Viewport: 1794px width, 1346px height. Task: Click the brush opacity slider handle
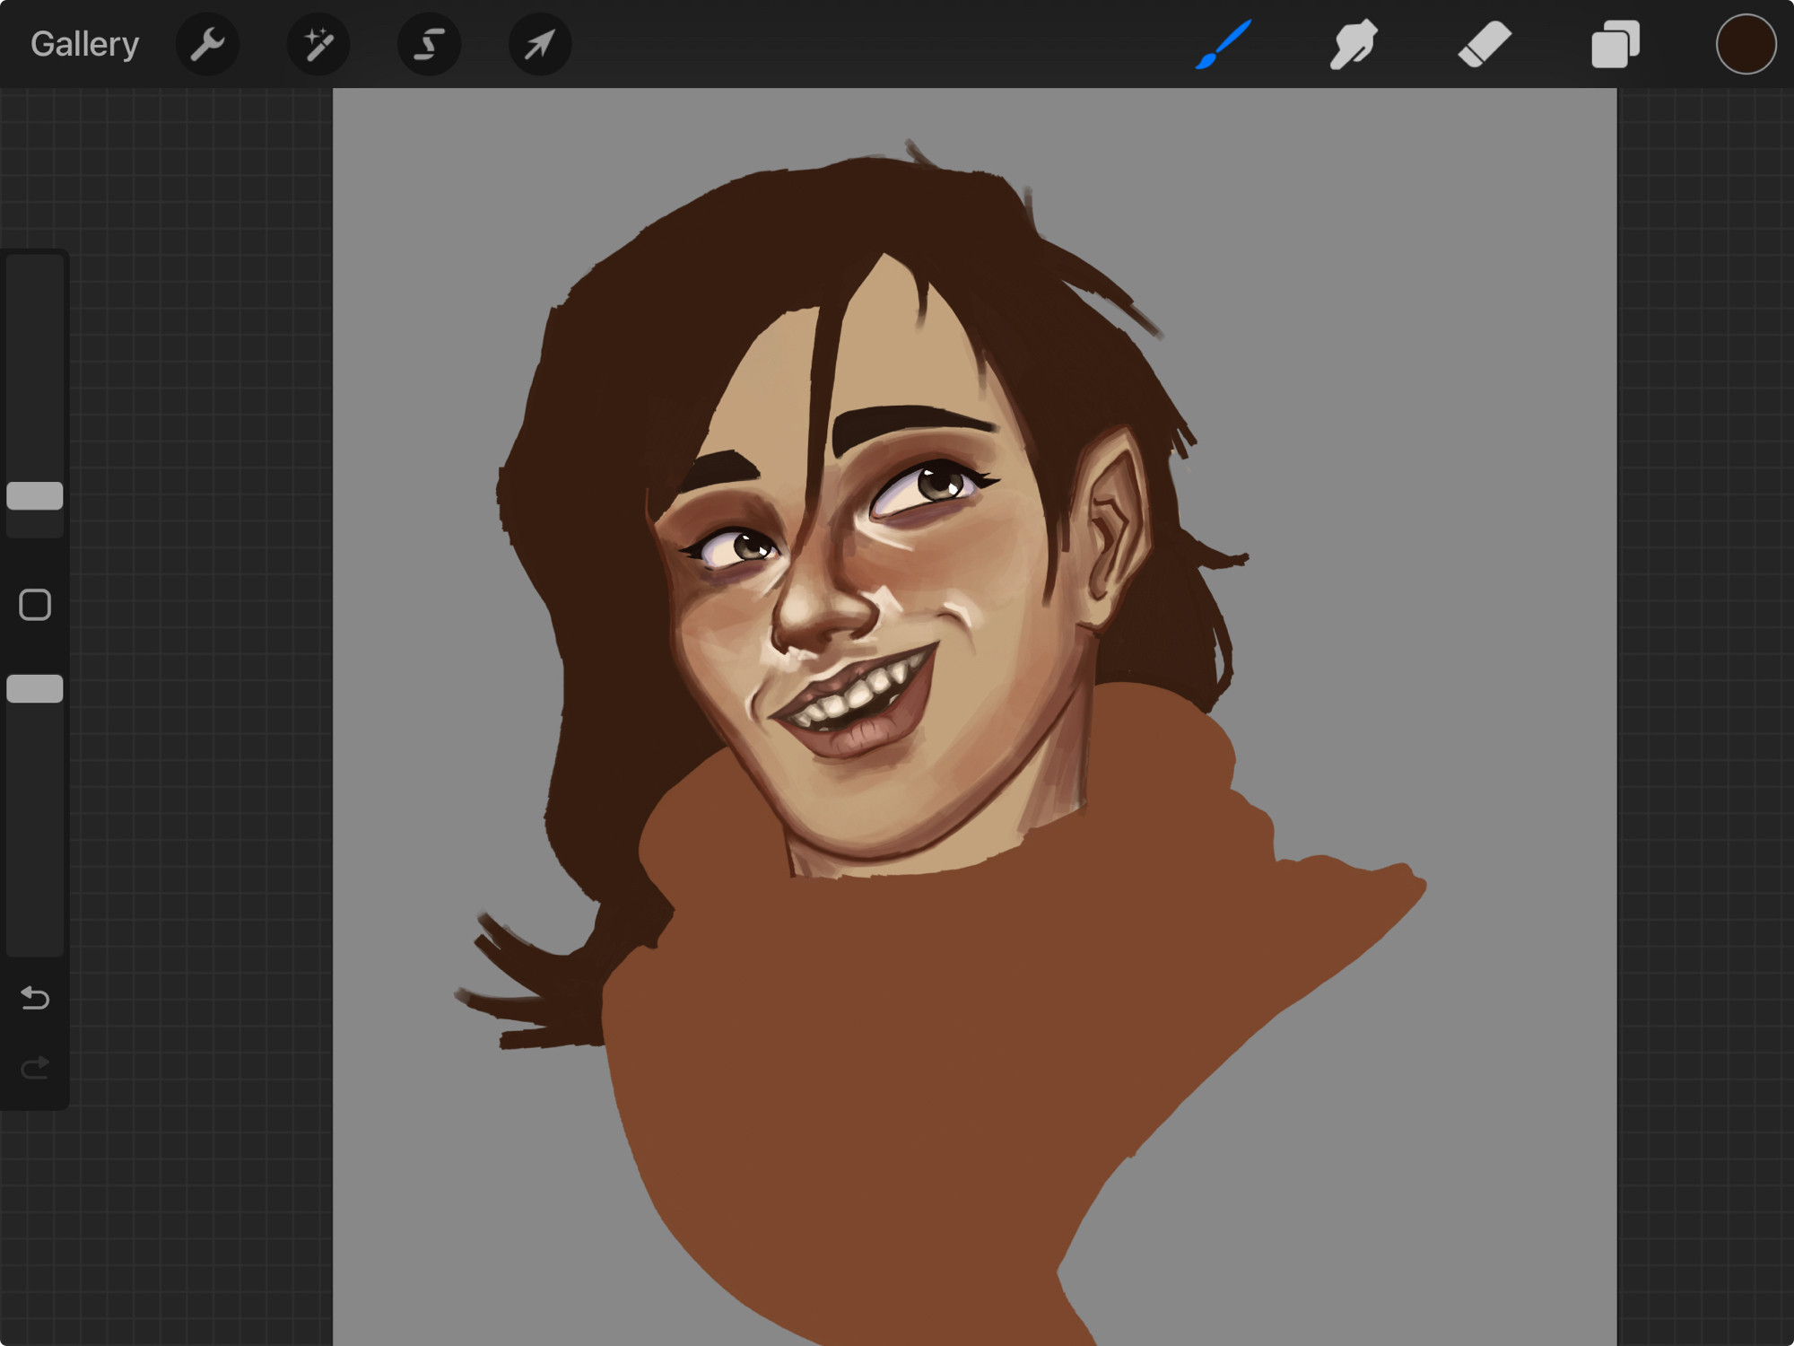click(x=35, y=688)
